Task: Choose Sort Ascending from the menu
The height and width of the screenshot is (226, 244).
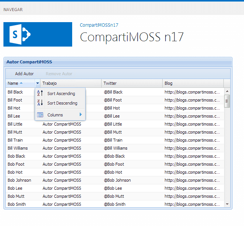Action: [x=60, y=94]
